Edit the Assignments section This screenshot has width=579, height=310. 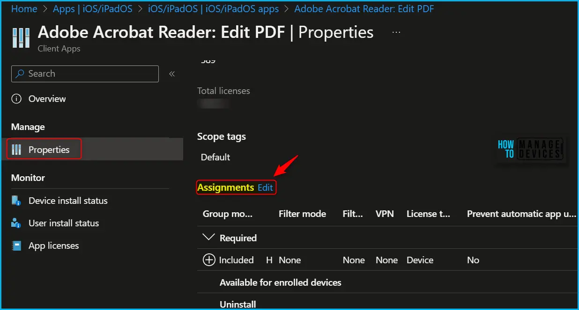tap(265, 187)
